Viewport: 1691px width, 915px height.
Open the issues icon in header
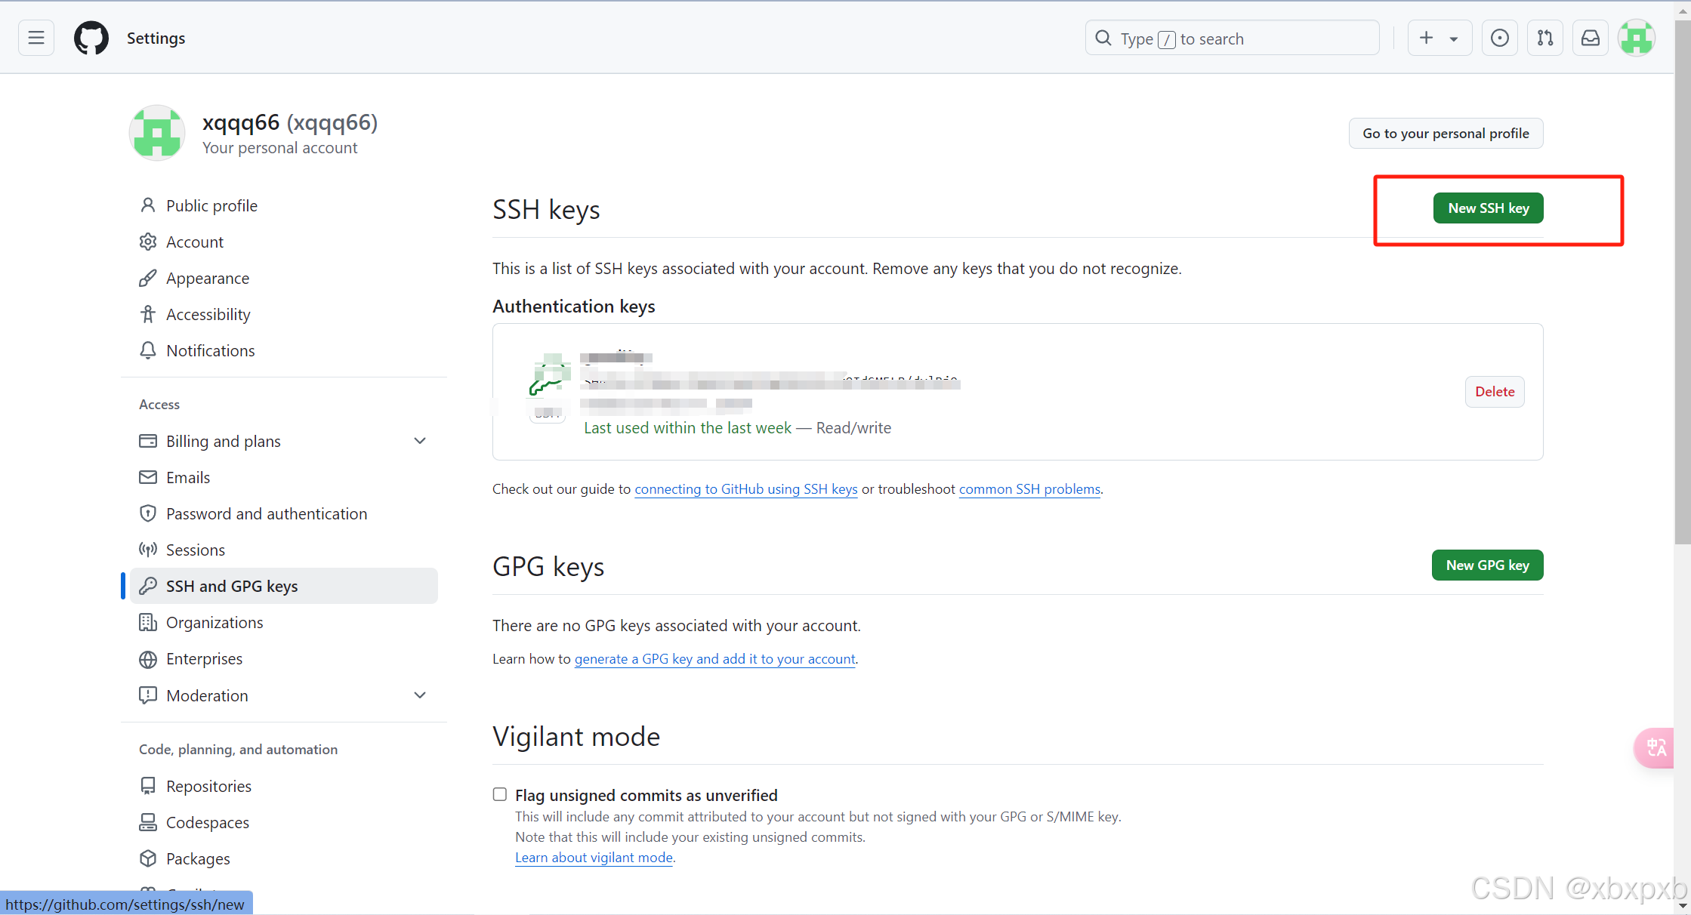1499,38
